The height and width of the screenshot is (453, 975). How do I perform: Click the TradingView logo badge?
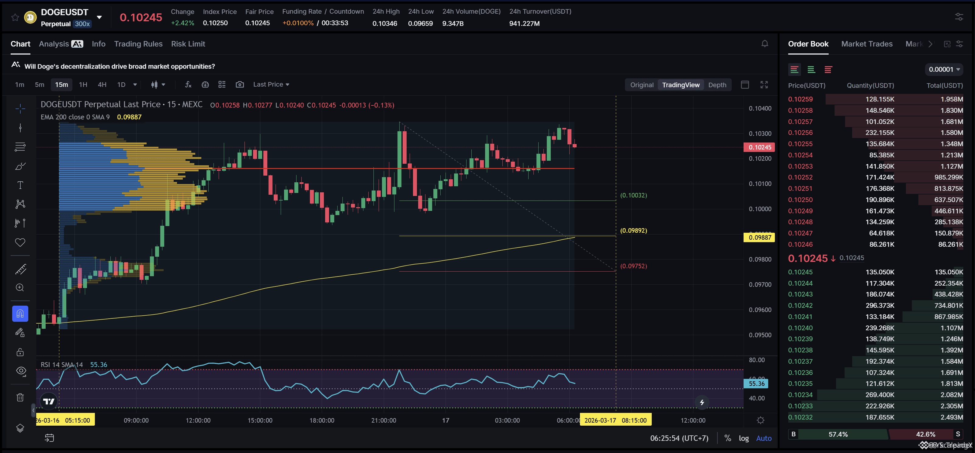point(49,401)
